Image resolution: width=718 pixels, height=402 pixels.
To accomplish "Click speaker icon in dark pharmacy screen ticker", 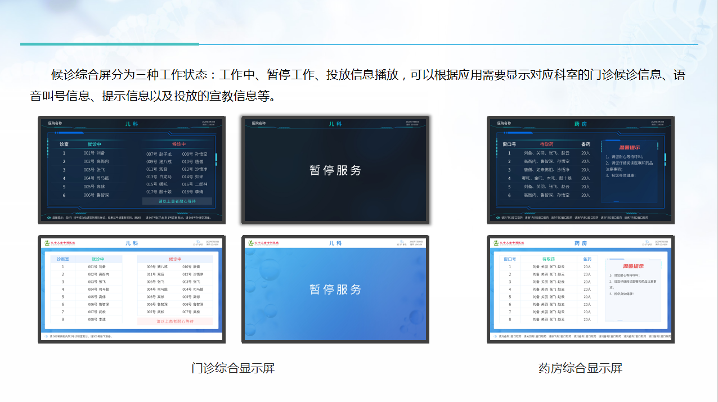I will coord(497,217).
